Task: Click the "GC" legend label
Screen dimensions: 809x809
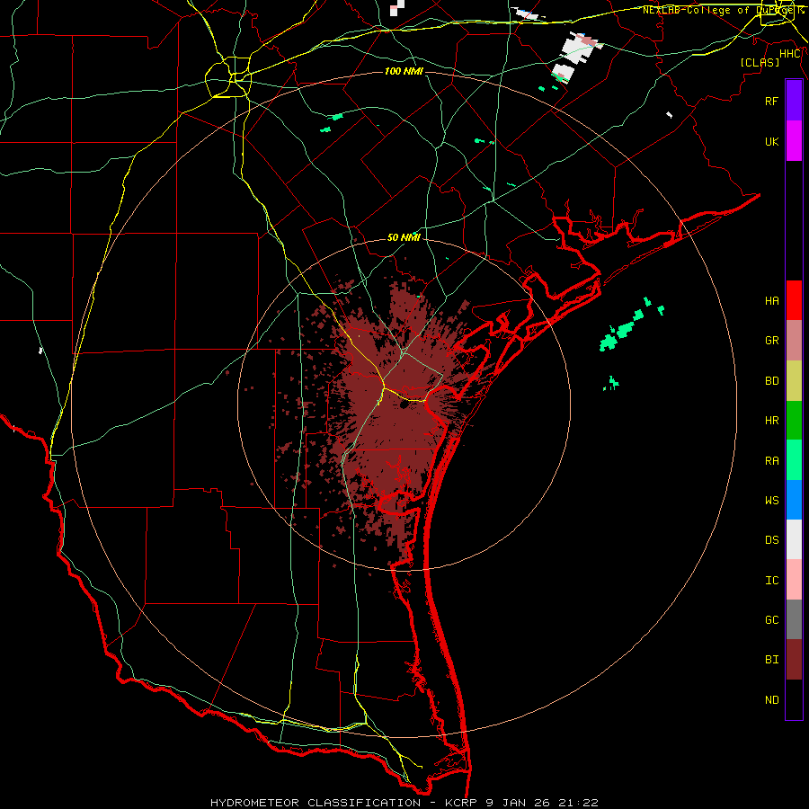Action: pyautogui.click(x=771, y=619)
